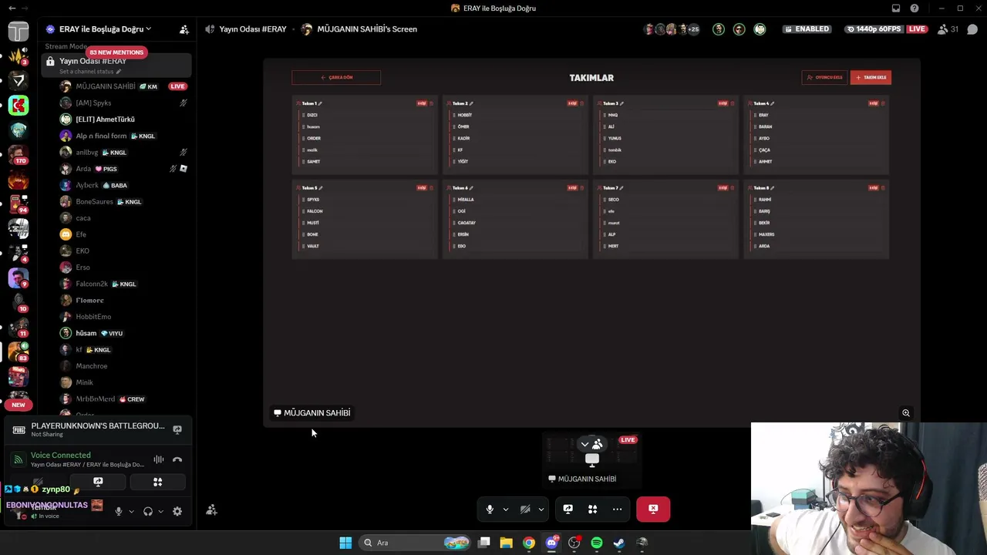The height and width of the screenshot is (555, 987).
Task: Open output device options in user panel
Action: coord(160,511)
